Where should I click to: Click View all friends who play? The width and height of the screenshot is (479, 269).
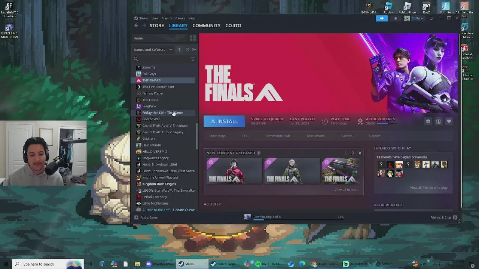[428, 188]
